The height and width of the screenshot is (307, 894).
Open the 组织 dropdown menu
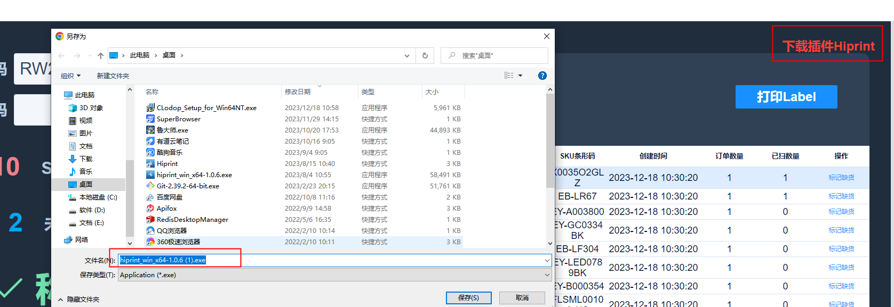coord(70,76)
